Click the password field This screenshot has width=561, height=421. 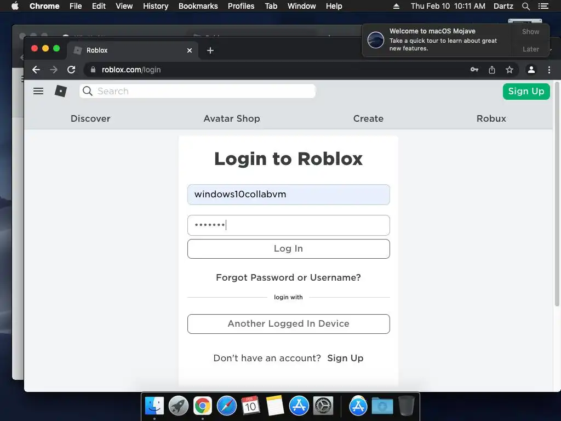pyautogui.click(x=288, y=225)
